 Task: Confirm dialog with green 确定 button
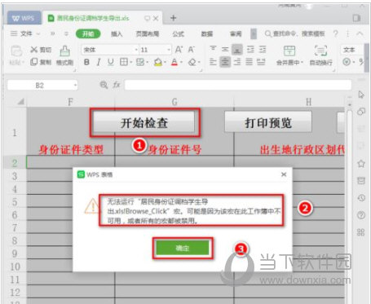[183, 248]
